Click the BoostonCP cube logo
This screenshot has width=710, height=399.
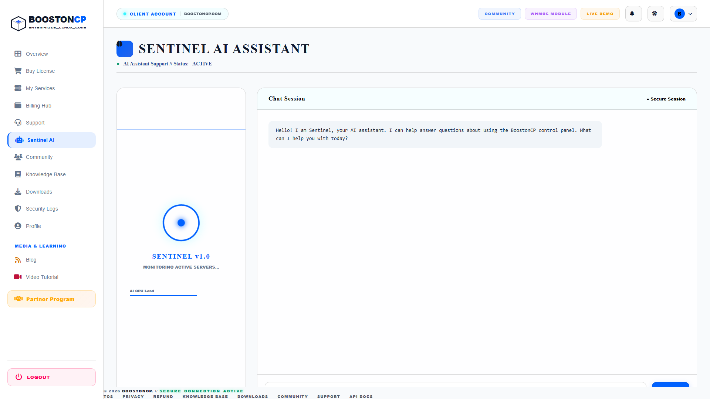[18, 23]
